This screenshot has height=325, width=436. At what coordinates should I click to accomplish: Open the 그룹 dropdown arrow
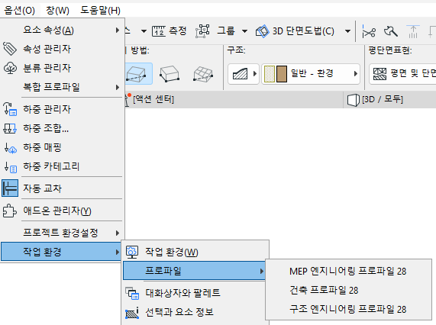pyautogui.click(x=244, y=31)
